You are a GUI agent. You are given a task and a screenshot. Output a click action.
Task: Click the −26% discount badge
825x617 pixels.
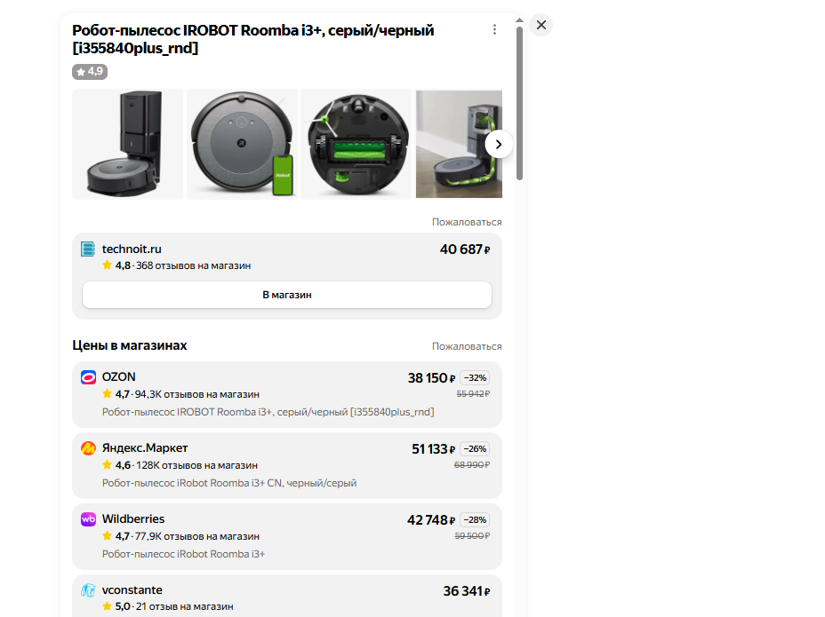tap(475, 449)
